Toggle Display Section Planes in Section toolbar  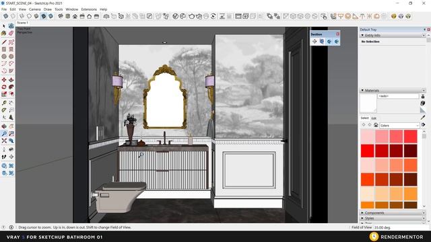click(x=322, y=42)
